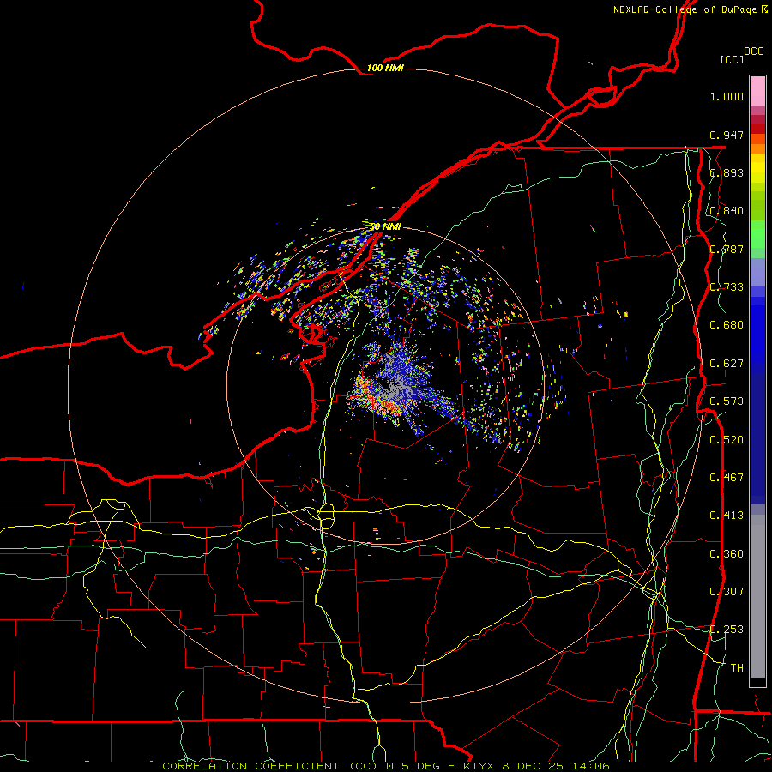Click the 0.573 scale value
Viewport: 772px width, 772px height.
[727, 401]
